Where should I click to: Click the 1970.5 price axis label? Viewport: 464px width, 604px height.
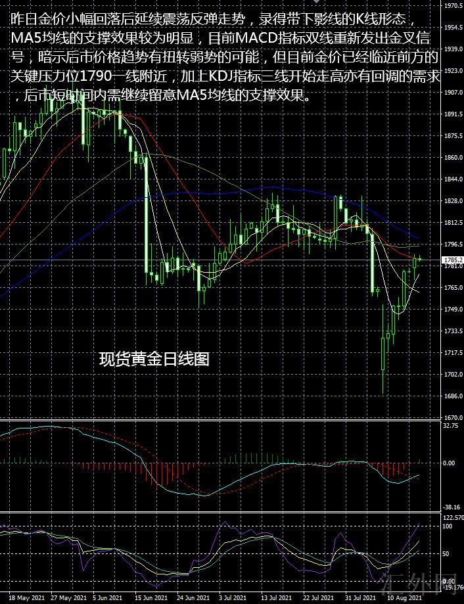pos(453,6)
